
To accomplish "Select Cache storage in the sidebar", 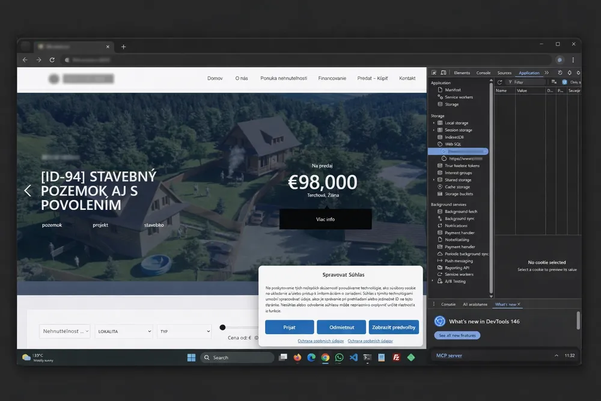I will 457,187.
